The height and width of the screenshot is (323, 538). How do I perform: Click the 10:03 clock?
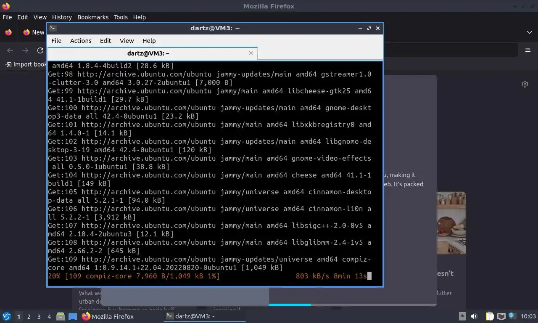coord(528,316)
